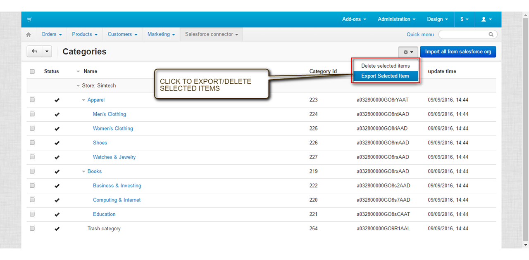
Task: Open the user account menu
Action: pos(486,19)
